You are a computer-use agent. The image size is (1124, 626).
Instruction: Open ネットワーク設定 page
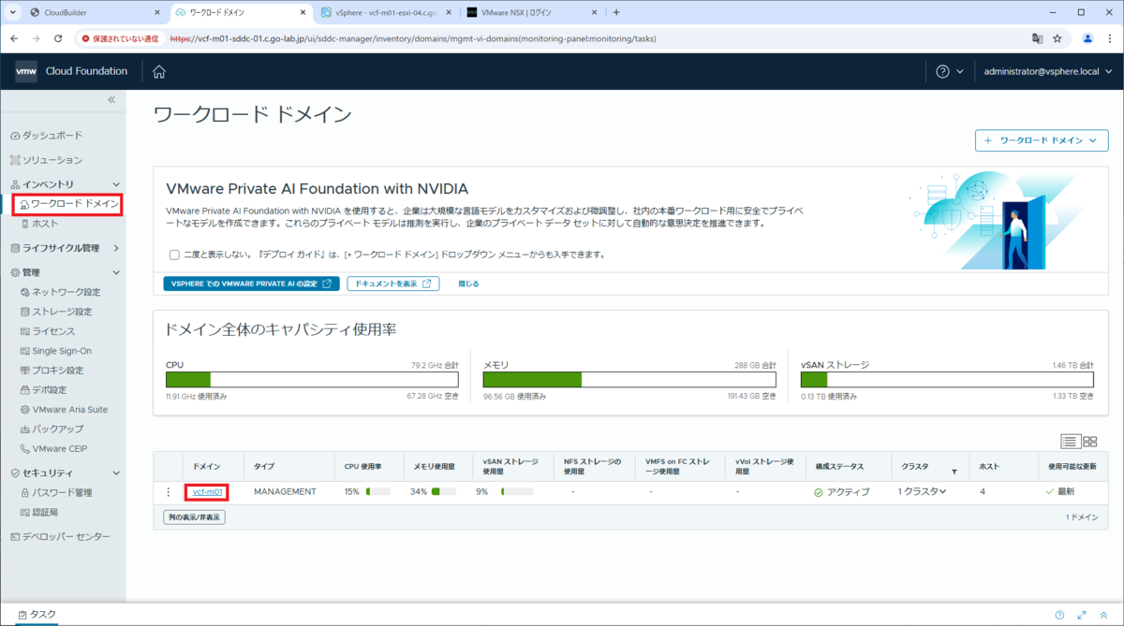click(60, 292)
